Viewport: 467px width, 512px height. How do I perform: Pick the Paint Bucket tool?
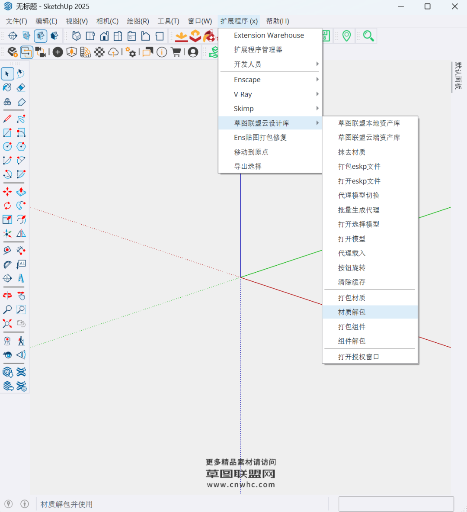7,88
